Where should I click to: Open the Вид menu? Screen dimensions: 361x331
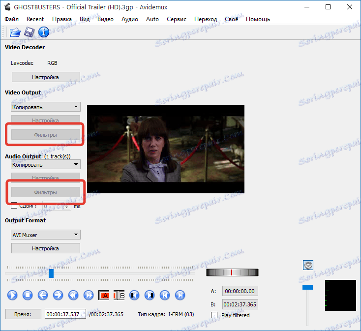(x=85, y=19)
